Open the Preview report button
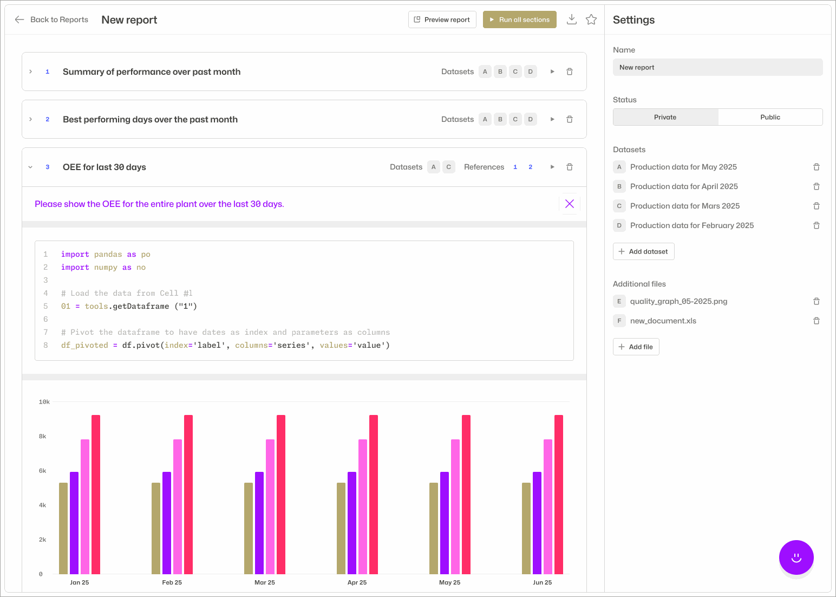The height and width of the screenshot is (597, 836). pos(442,20)
